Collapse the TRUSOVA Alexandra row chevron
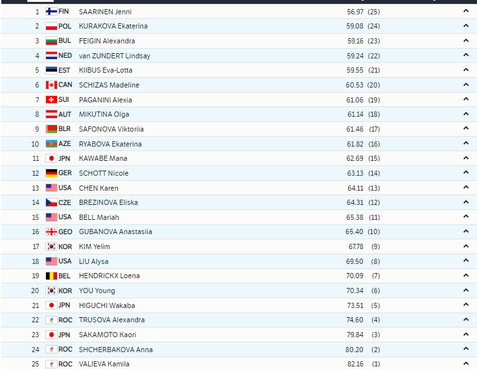The width and height of the screenshot is (477, 369). point(466,320)
